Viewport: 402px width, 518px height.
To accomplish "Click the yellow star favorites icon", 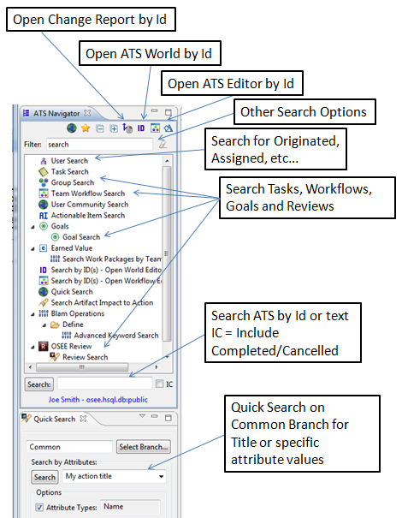I will tap(86, 128).
